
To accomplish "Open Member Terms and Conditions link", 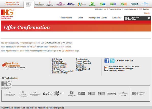I will [83, 64].
